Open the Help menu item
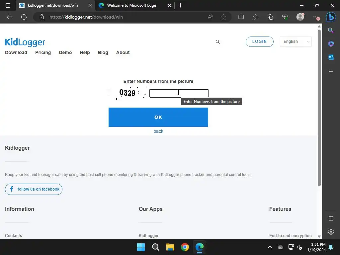The image size is (340, 255). (85, 52)
